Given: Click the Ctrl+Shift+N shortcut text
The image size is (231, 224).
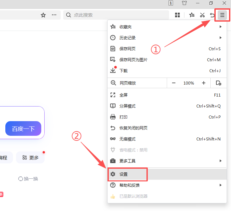Looking at the screenshot, I should 208,139.
